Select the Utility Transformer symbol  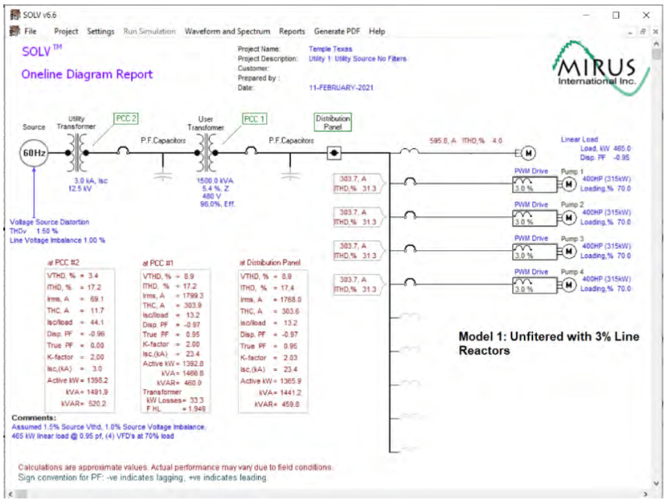[81, 153]
